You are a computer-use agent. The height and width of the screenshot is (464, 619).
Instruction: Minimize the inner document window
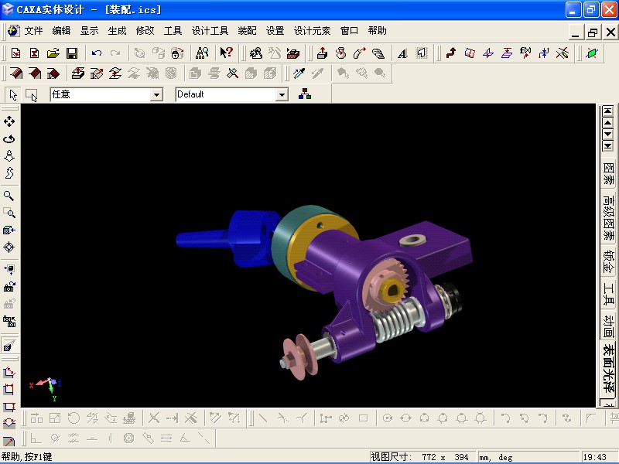click(x=576, y=32)
